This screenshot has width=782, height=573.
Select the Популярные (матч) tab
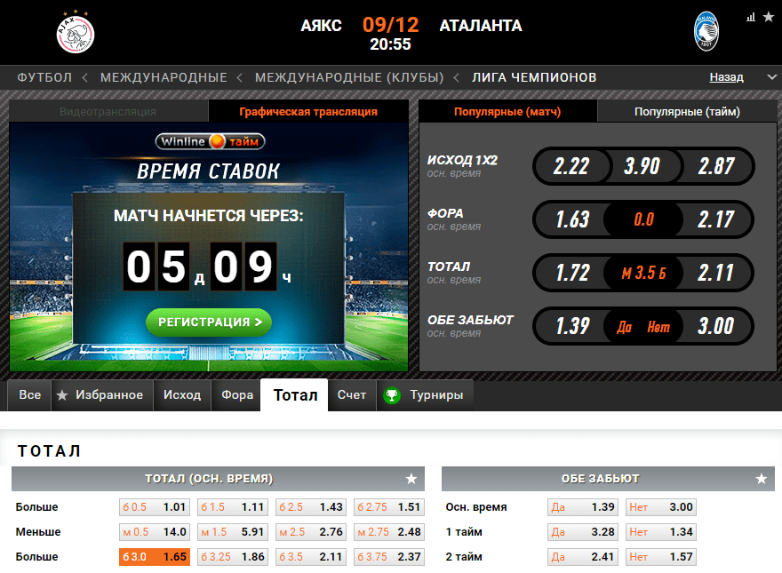(507, 111)
